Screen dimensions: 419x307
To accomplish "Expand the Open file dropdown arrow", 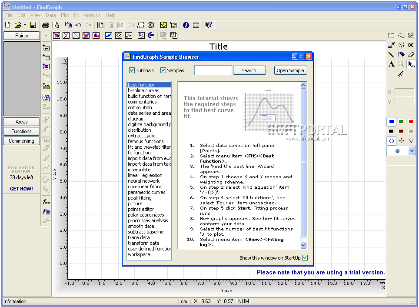I will click(25, 25).
